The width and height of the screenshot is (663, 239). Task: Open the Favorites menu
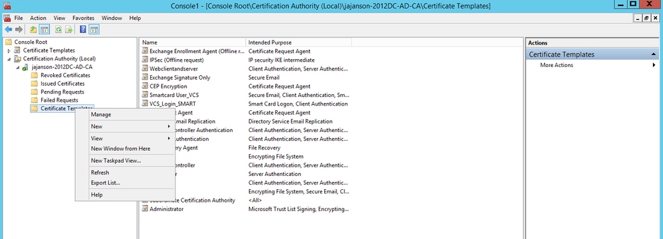(83, 18)
